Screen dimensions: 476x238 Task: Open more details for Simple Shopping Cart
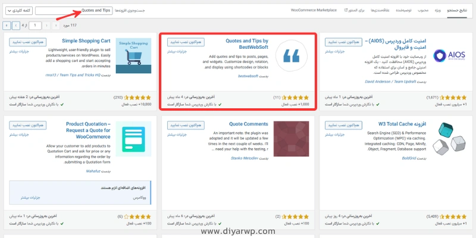coord(19,51)
